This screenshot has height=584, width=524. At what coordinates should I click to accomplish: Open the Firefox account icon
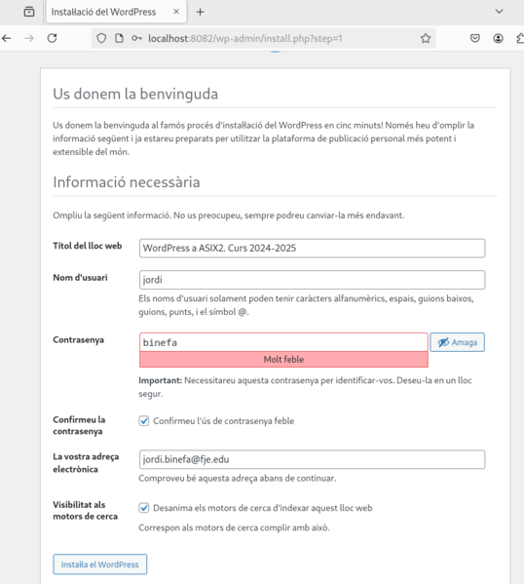(499, 38)
